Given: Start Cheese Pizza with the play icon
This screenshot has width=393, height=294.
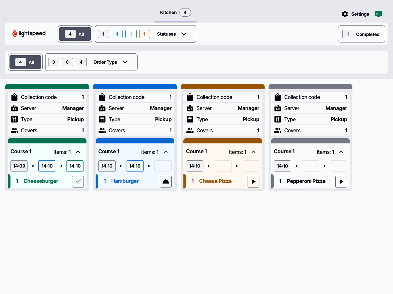Looking at the screenshot, I should click(x=253, y=182).
